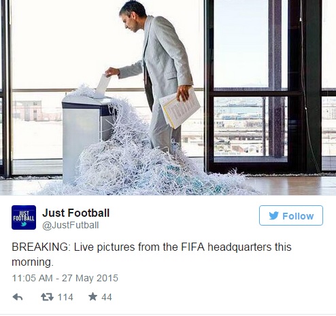Click the Just Football display name

[76, 213]
